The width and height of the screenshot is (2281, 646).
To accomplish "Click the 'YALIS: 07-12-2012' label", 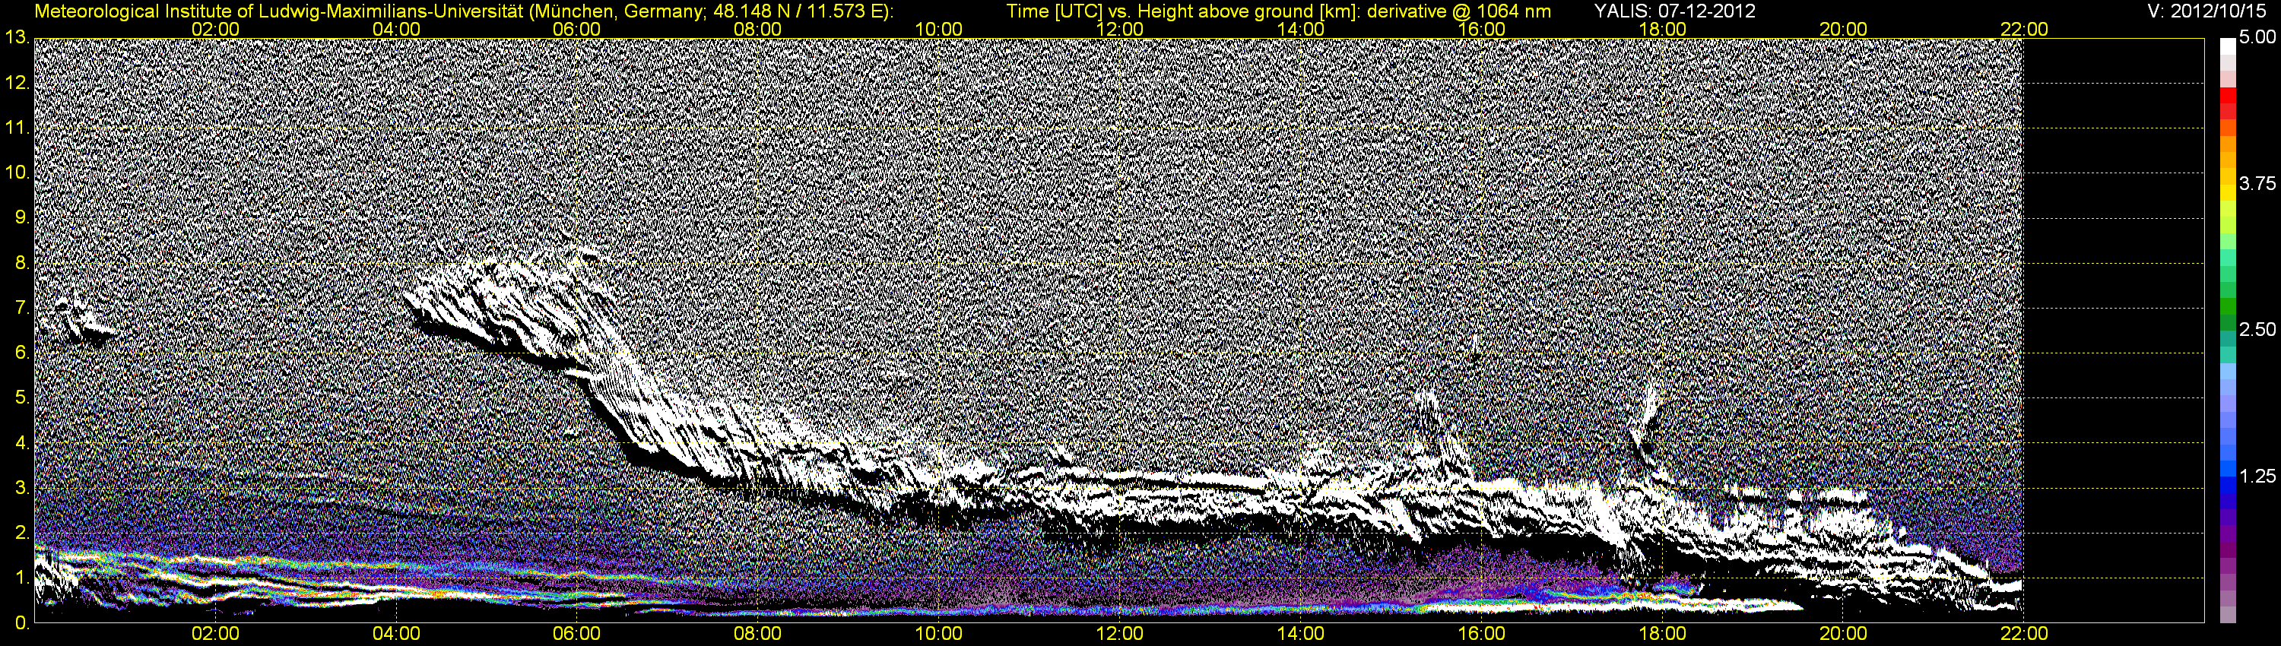I will 1674,11.
